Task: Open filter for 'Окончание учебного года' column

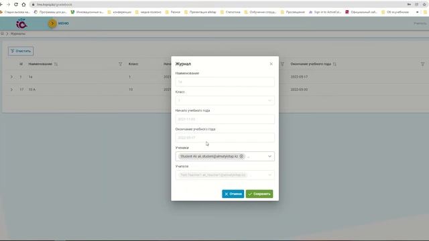Action: click(x=422, y=64)
